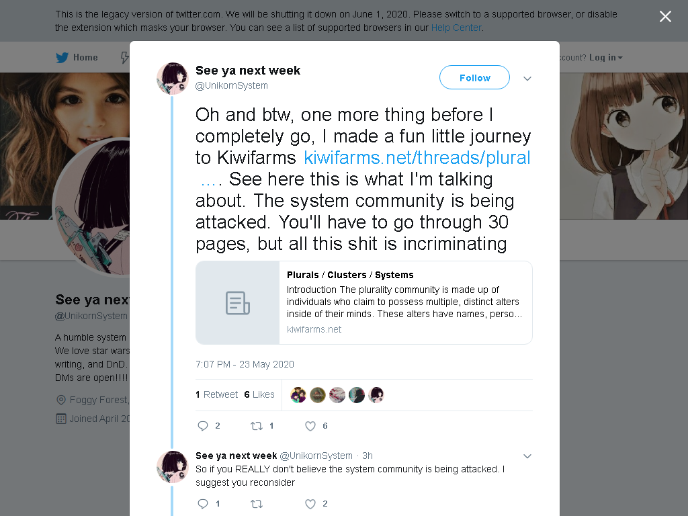688x516 pixels.
Task: Open the Plurals / Clusters / Systems link card
Action: (x=364, y=303)
